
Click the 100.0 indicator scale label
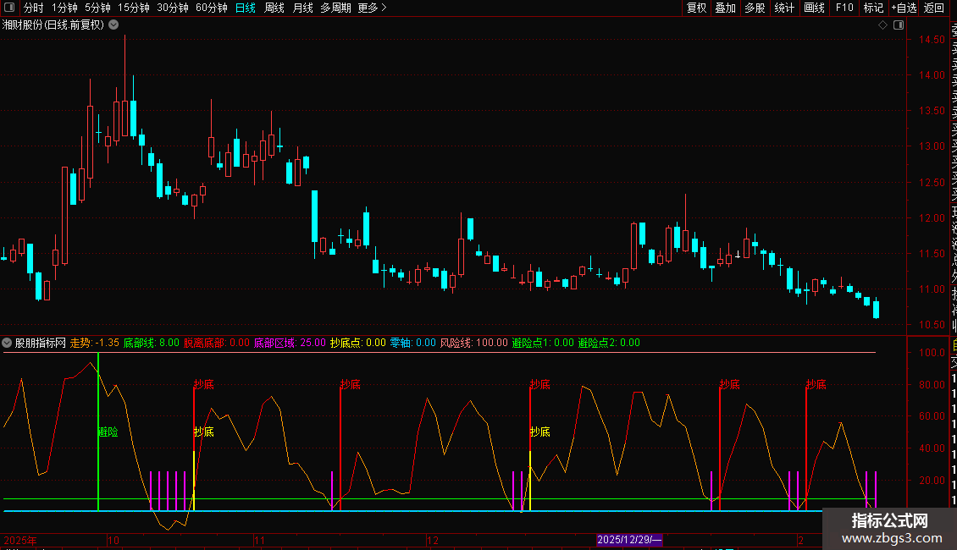932,353
